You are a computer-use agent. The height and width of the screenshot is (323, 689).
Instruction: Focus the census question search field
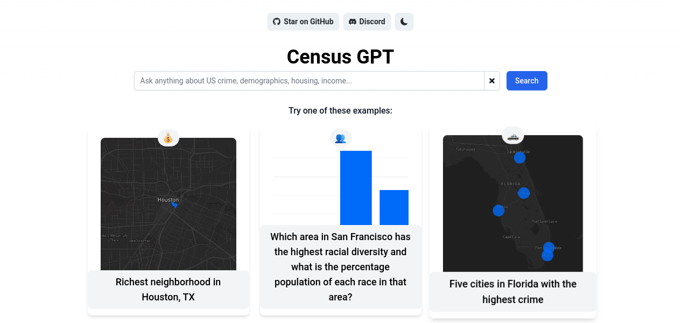tap(309, 81)
